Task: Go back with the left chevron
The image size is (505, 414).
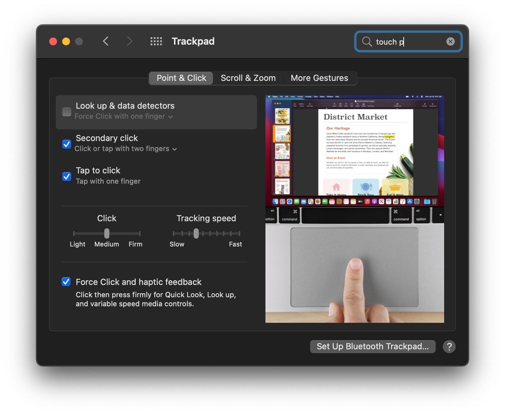Action: (105, 41)
